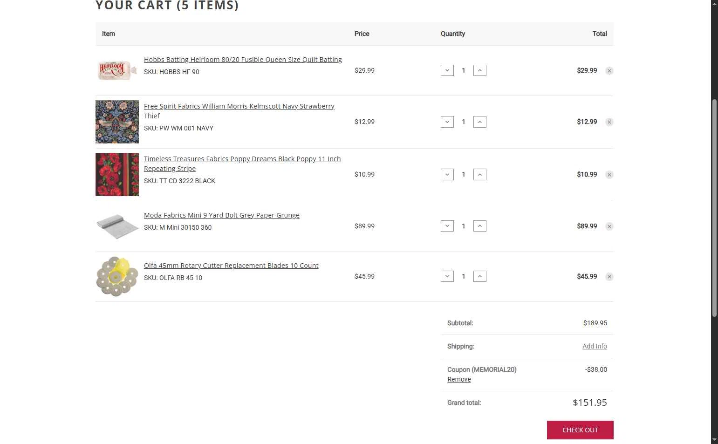Click the Hobbs Heirloom batting thumbnail
Screen dimensions: 718x444
(117, 70)
